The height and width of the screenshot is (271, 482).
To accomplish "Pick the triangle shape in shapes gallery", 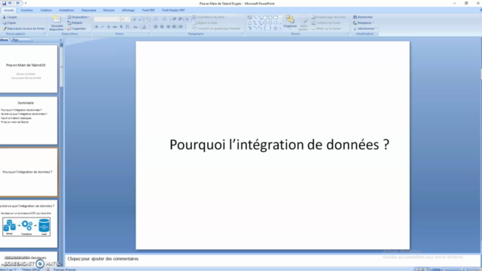I will [x=249, y=23].
